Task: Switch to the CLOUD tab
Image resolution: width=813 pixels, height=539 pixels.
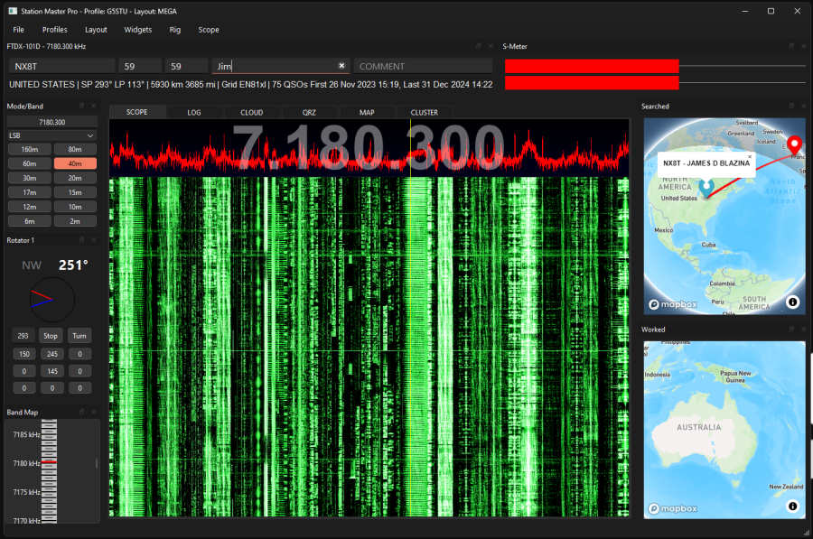Action: click(x=251, y=113)
